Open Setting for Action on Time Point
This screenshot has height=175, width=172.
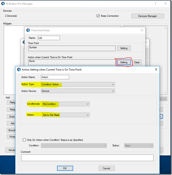point(124,62)
